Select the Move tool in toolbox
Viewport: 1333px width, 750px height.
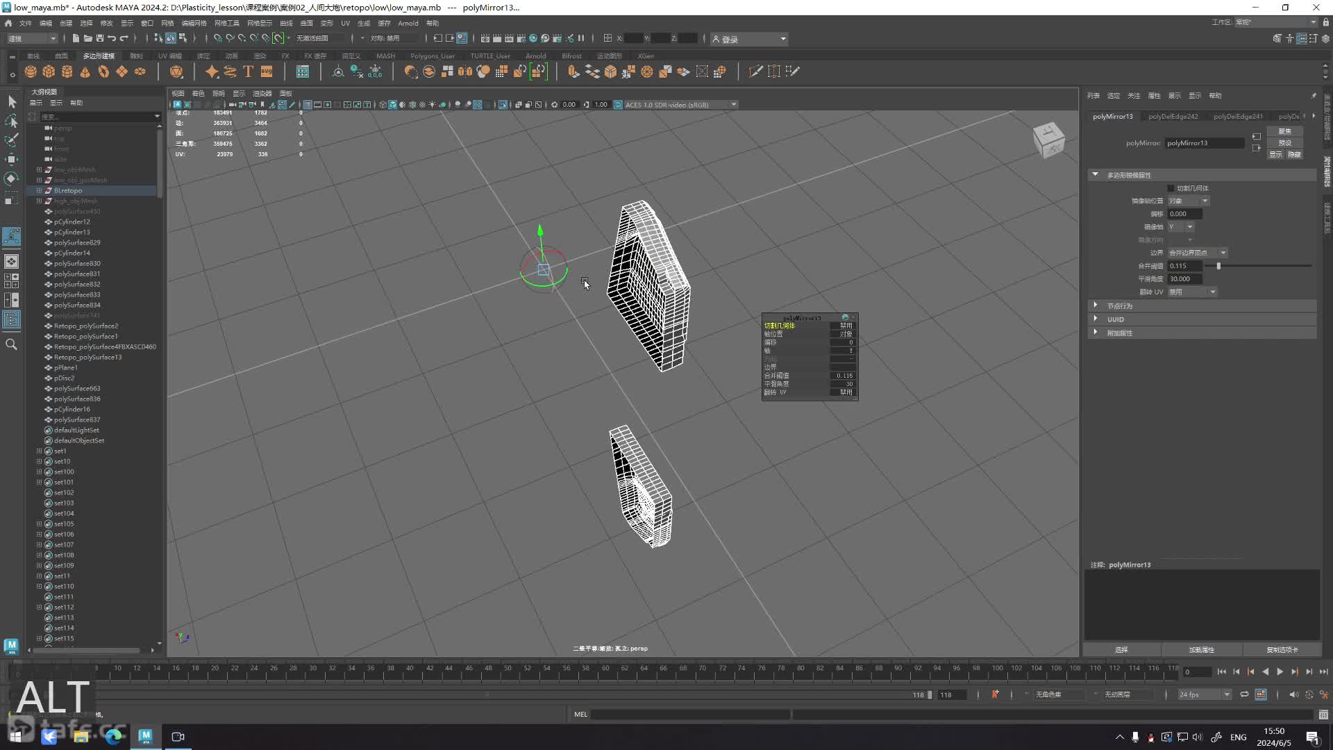point(12,159)
